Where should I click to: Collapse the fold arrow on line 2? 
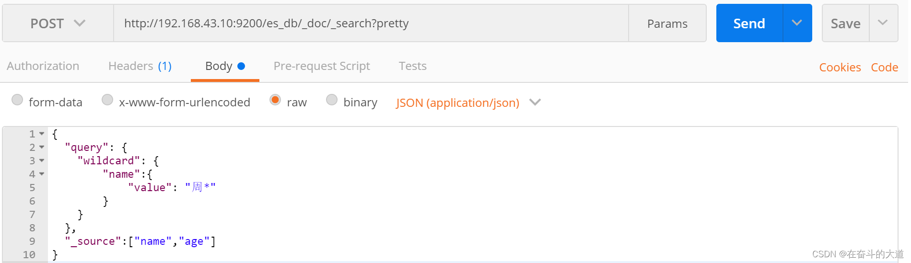point(42,148)
